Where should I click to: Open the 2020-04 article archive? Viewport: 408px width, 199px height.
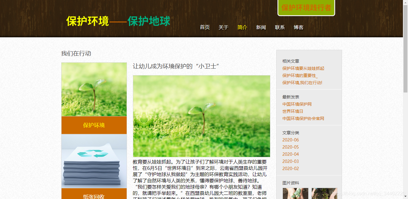(x=291, y=154)
